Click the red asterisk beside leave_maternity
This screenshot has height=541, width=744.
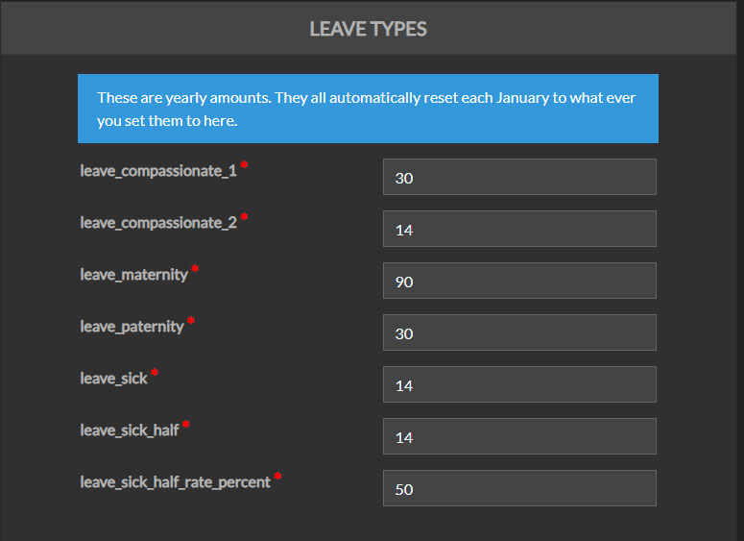196,270
